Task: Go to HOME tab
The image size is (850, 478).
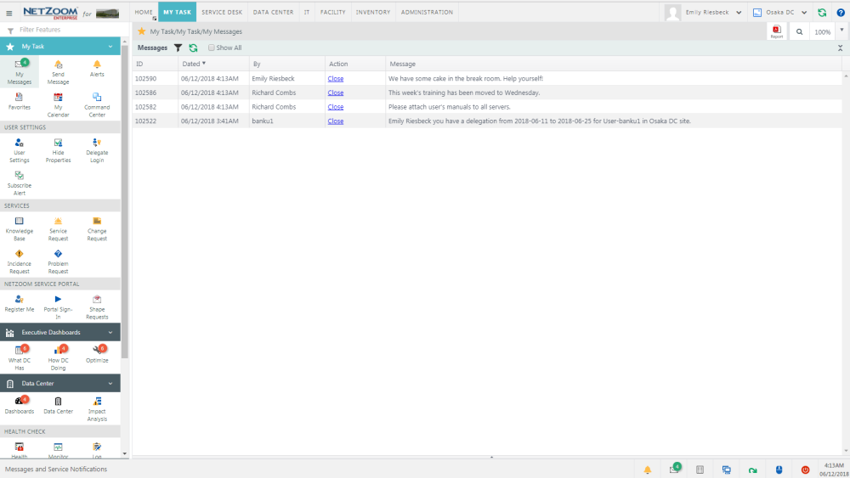Action: [x=144, y=12]
